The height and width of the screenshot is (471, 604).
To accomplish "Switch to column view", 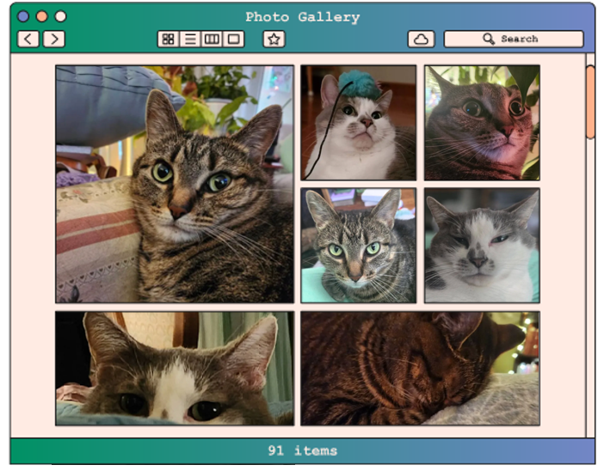I will tap(212, 39).
